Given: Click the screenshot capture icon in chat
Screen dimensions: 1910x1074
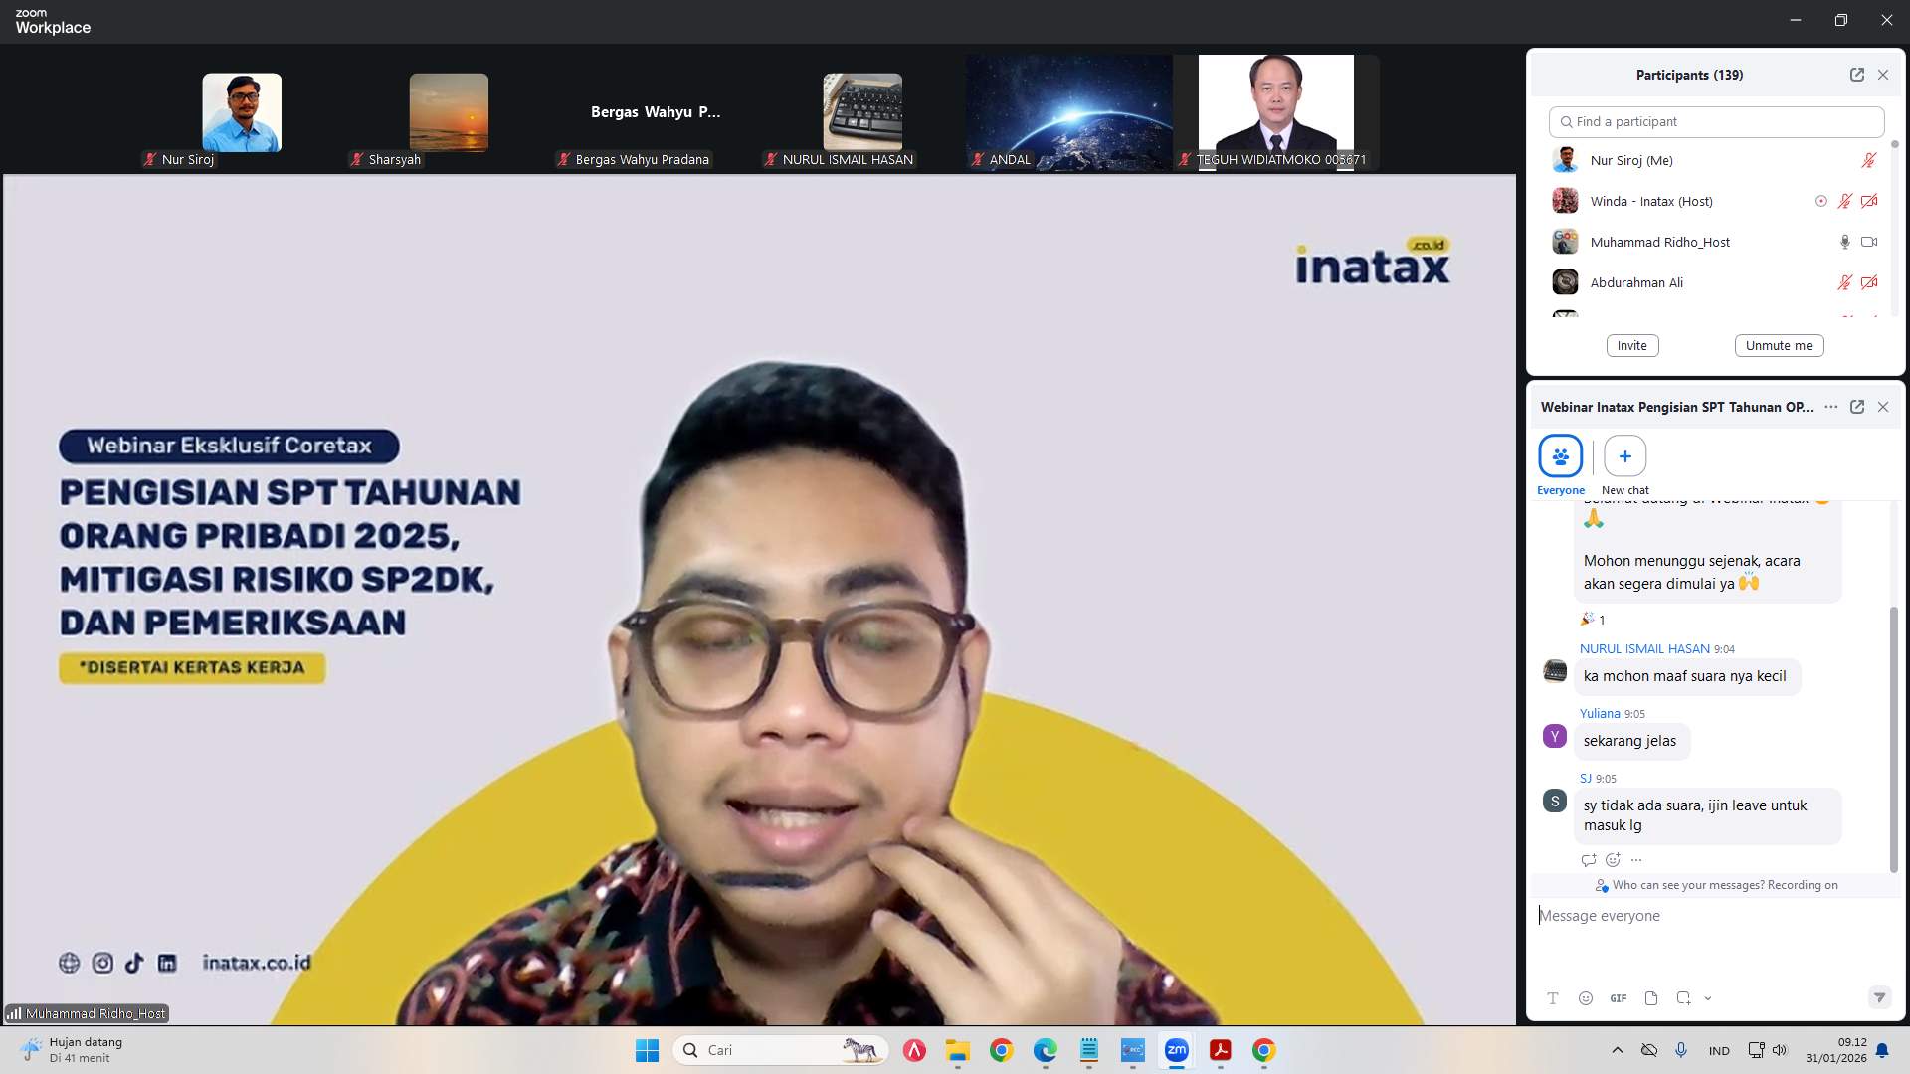Looking at the screenshot, I should pyautogui.click(x=1683, y=998).
